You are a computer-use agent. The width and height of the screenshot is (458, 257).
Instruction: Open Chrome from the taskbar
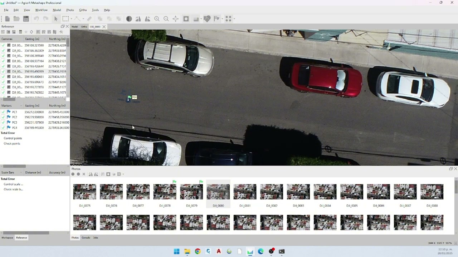tap(198, 251)
